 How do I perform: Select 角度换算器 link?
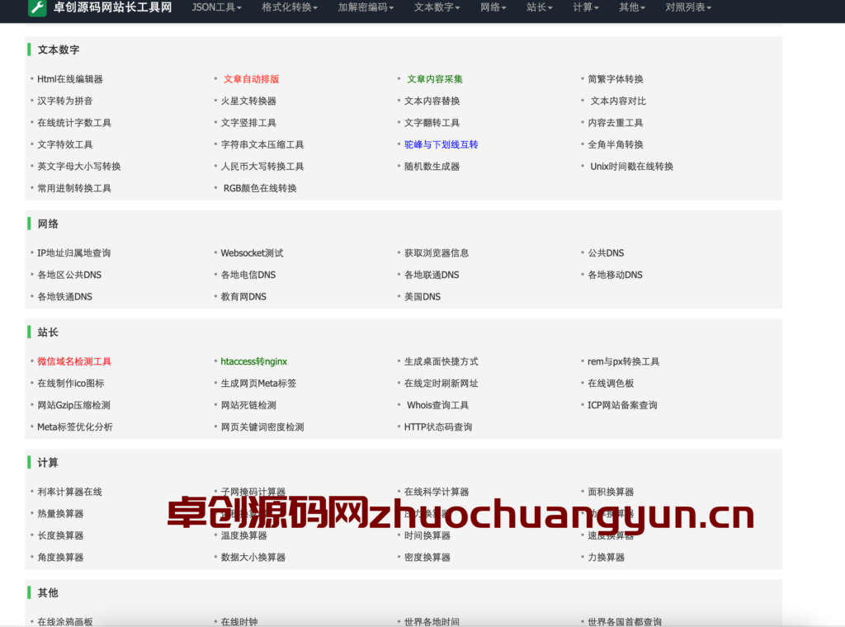60,558
